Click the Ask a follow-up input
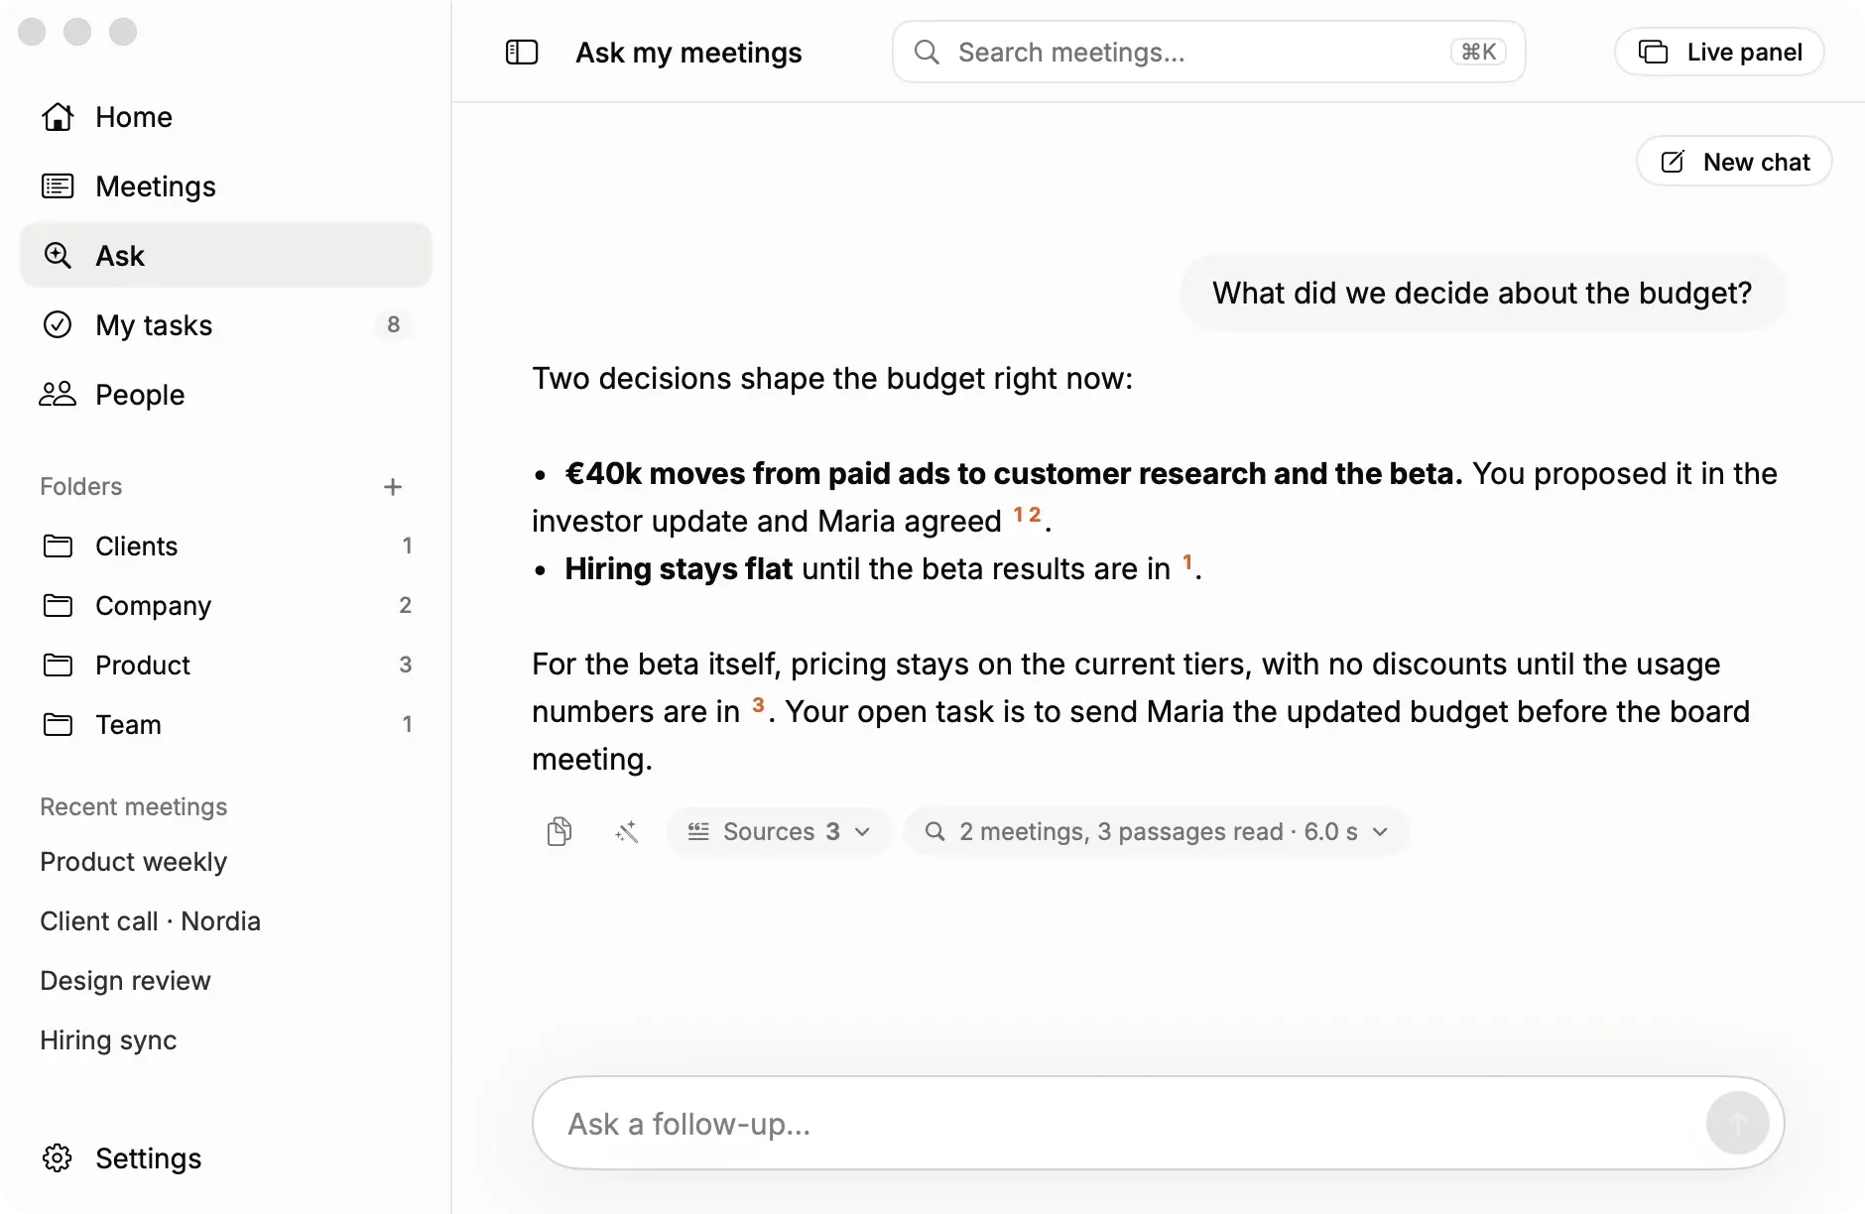 pyautogui.click(x=1158, y=1123)
